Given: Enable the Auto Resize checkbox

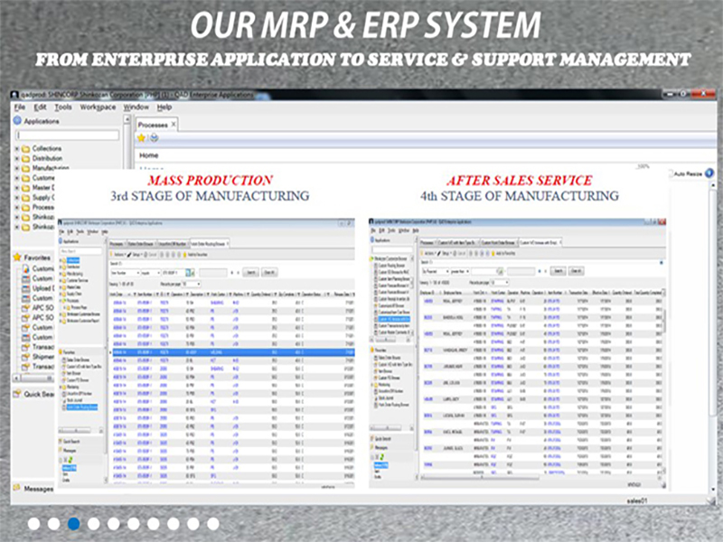Looking at the screenshot, I should point(669,173).
